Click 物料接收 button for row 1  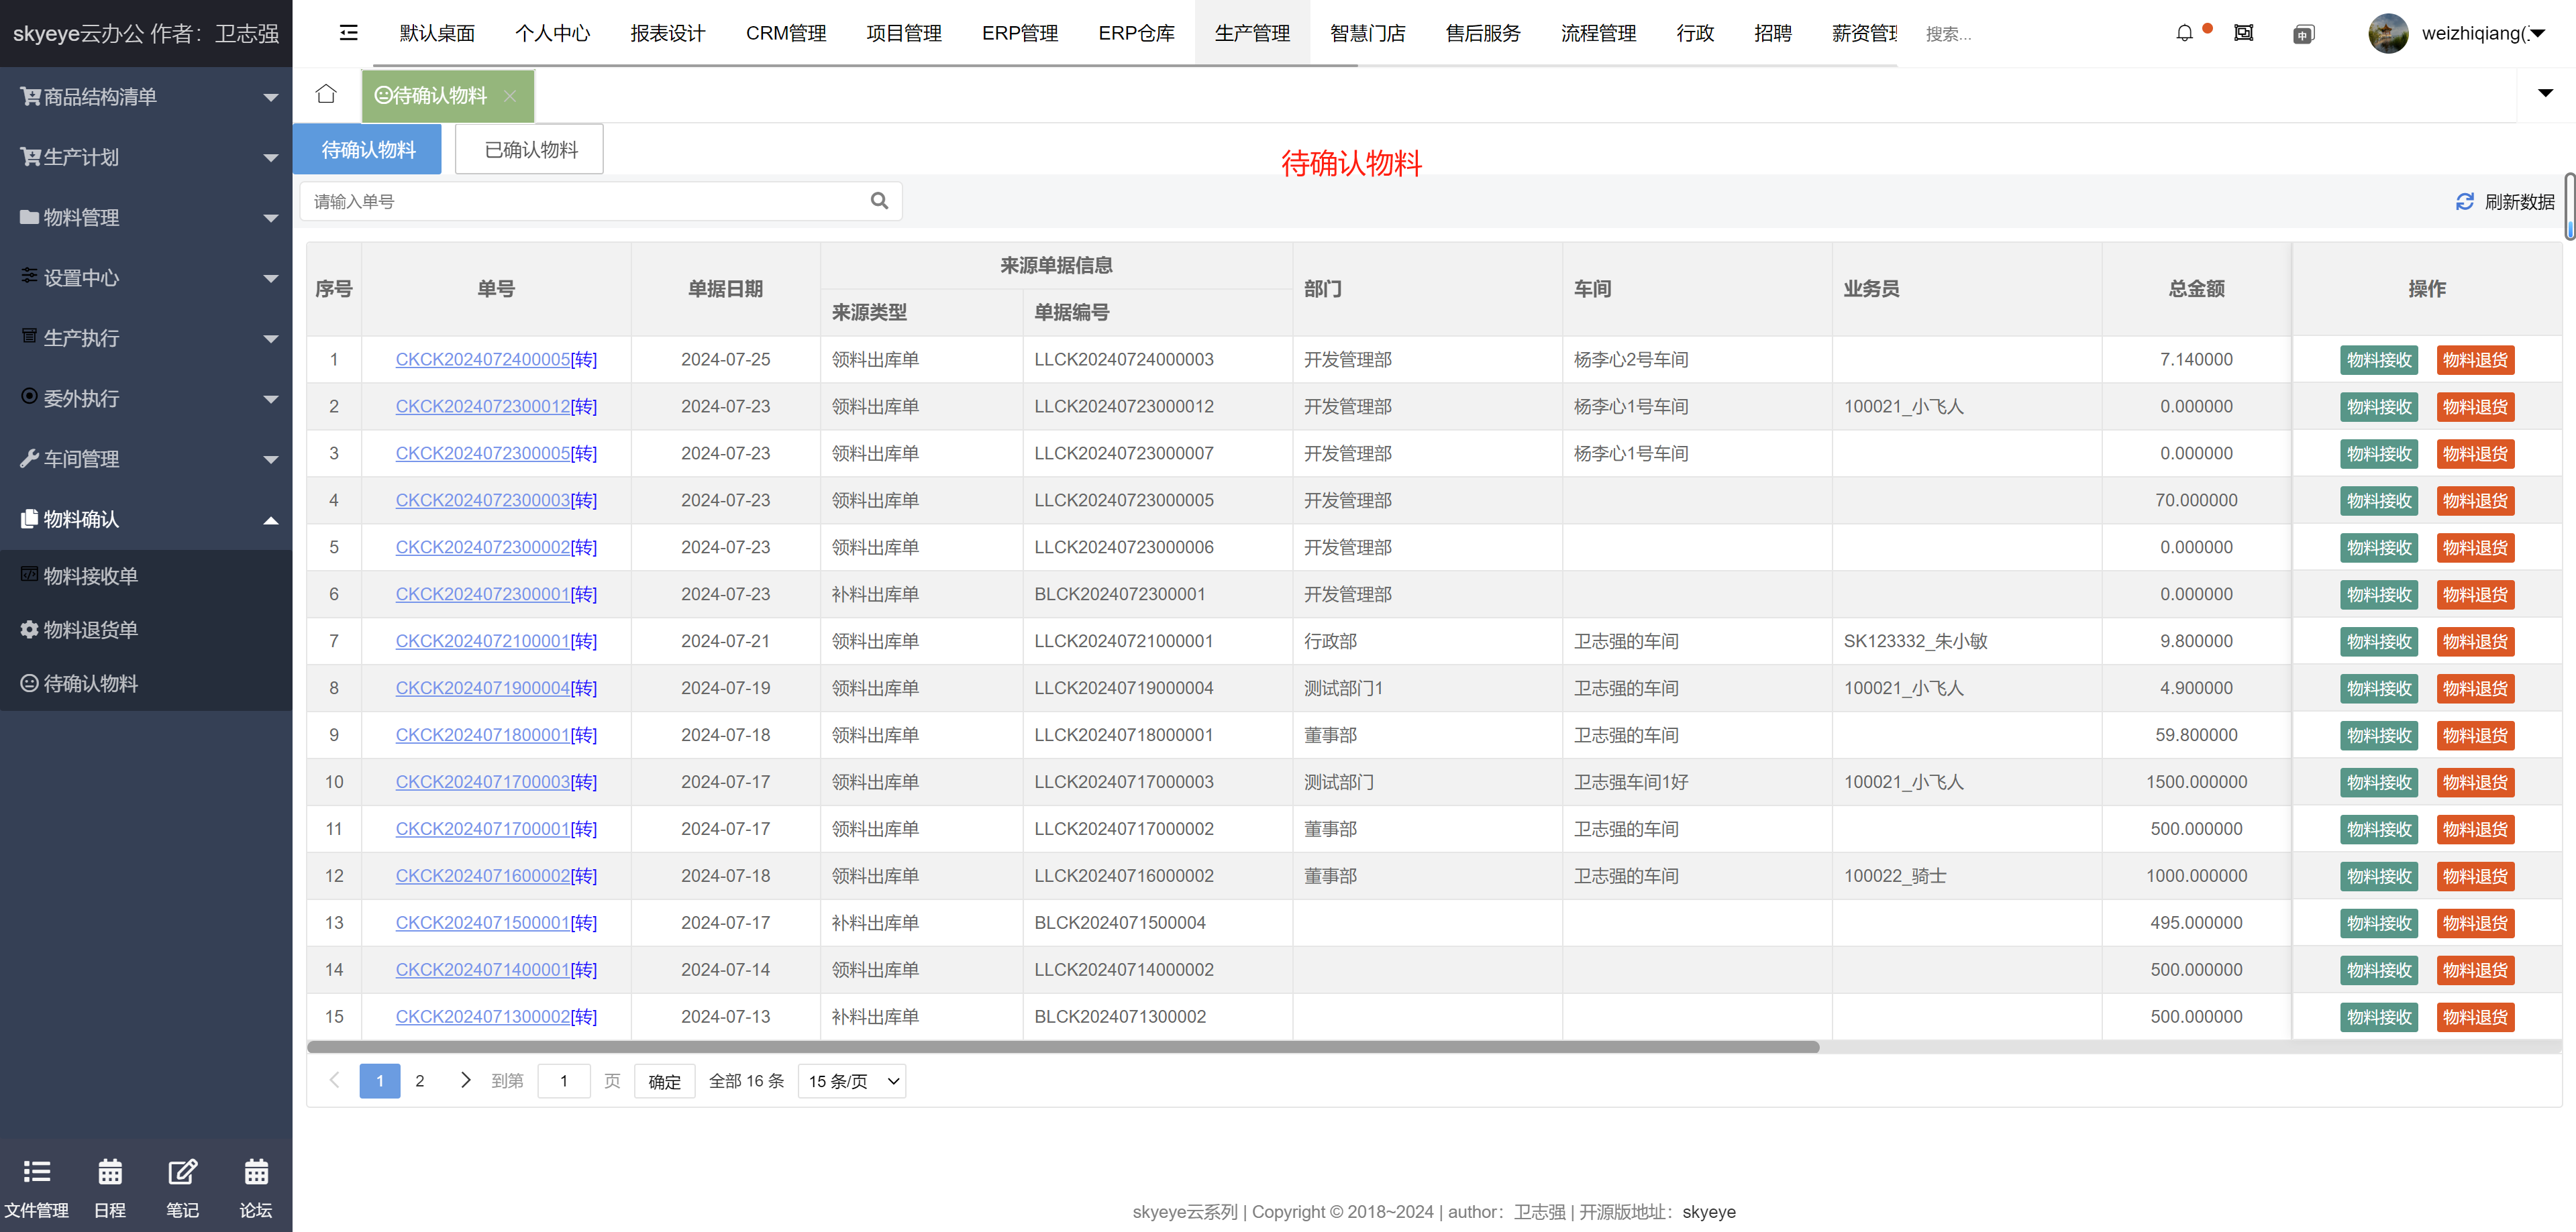coord(2378,361)
